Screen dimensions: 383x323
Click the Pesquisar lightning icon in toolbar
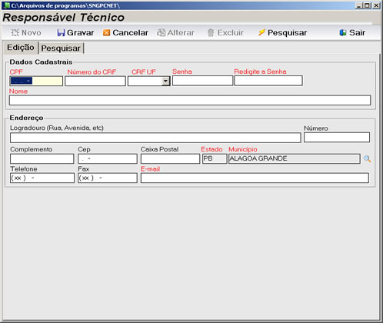pos(261,32)
